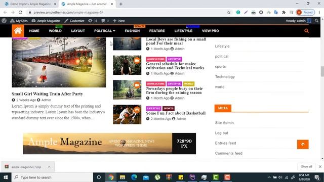Click the updates icon showing 13
Screen dimensions: 324x182
click(93, 21)
